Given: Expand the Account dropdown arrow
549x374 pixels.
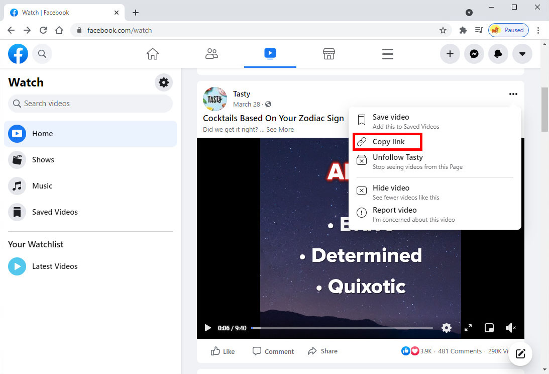Looking at the screenshot, I should [522, 54].
